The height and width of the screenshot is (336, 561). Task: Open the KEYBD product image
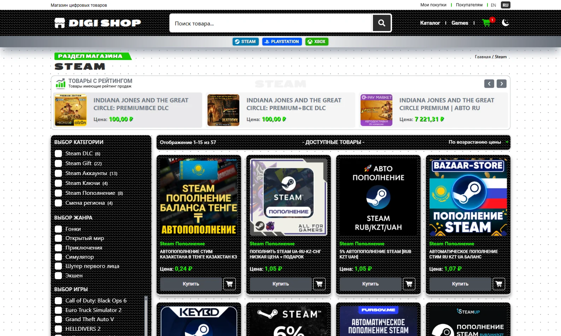tap(199, 321)
